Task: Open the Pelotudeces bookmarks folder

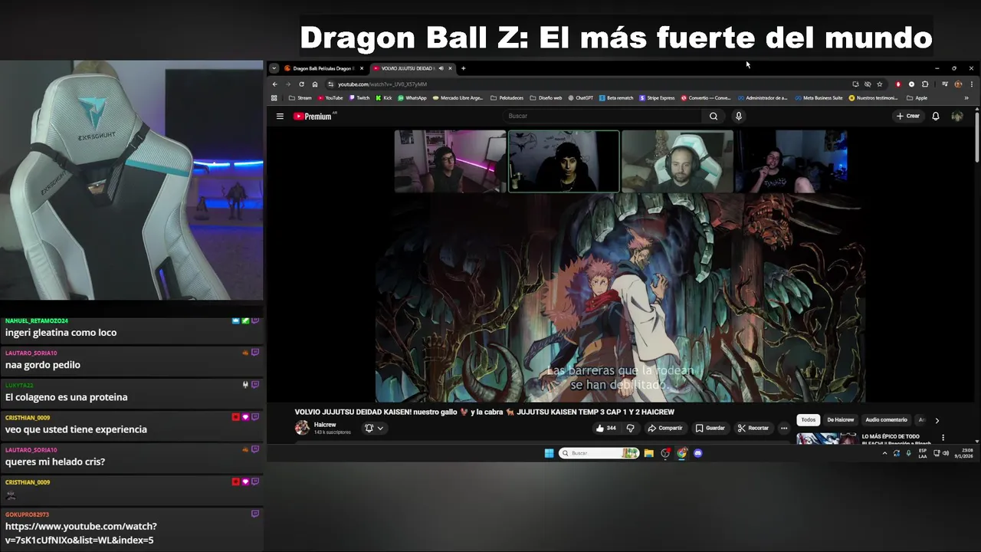Action: [x=507, y=98]
